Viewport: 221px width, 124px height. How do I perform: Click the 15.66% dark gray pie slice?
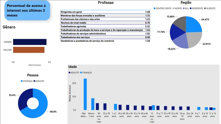181,23
